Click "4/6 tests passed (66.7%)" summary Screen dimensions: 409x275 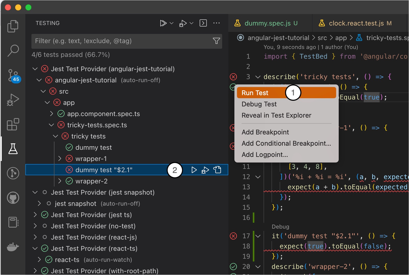(x=71, y=55)
